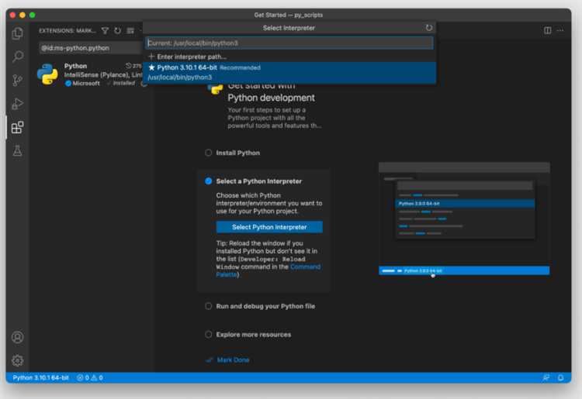
Task: Click the Select Interpreter title text
Action: click(x=289, y=28)
